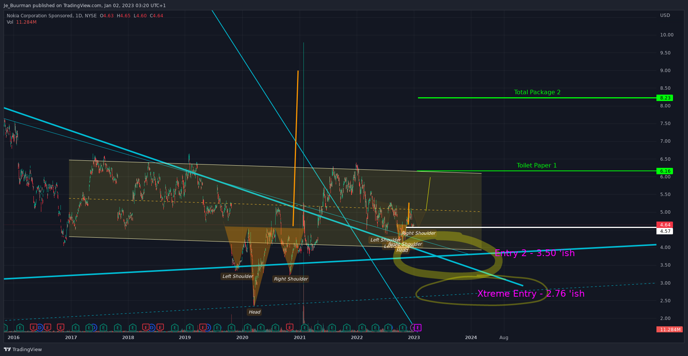The height and width of the screenshot is (356, 688).
Task: Click the 'Head' label under the 2020 low
Action: 254,312
